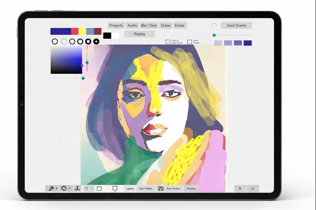The width and height of the screenshot is (316, 210).
Task: Click the three-pronged branch tool icon
Action: coord(78,188)
